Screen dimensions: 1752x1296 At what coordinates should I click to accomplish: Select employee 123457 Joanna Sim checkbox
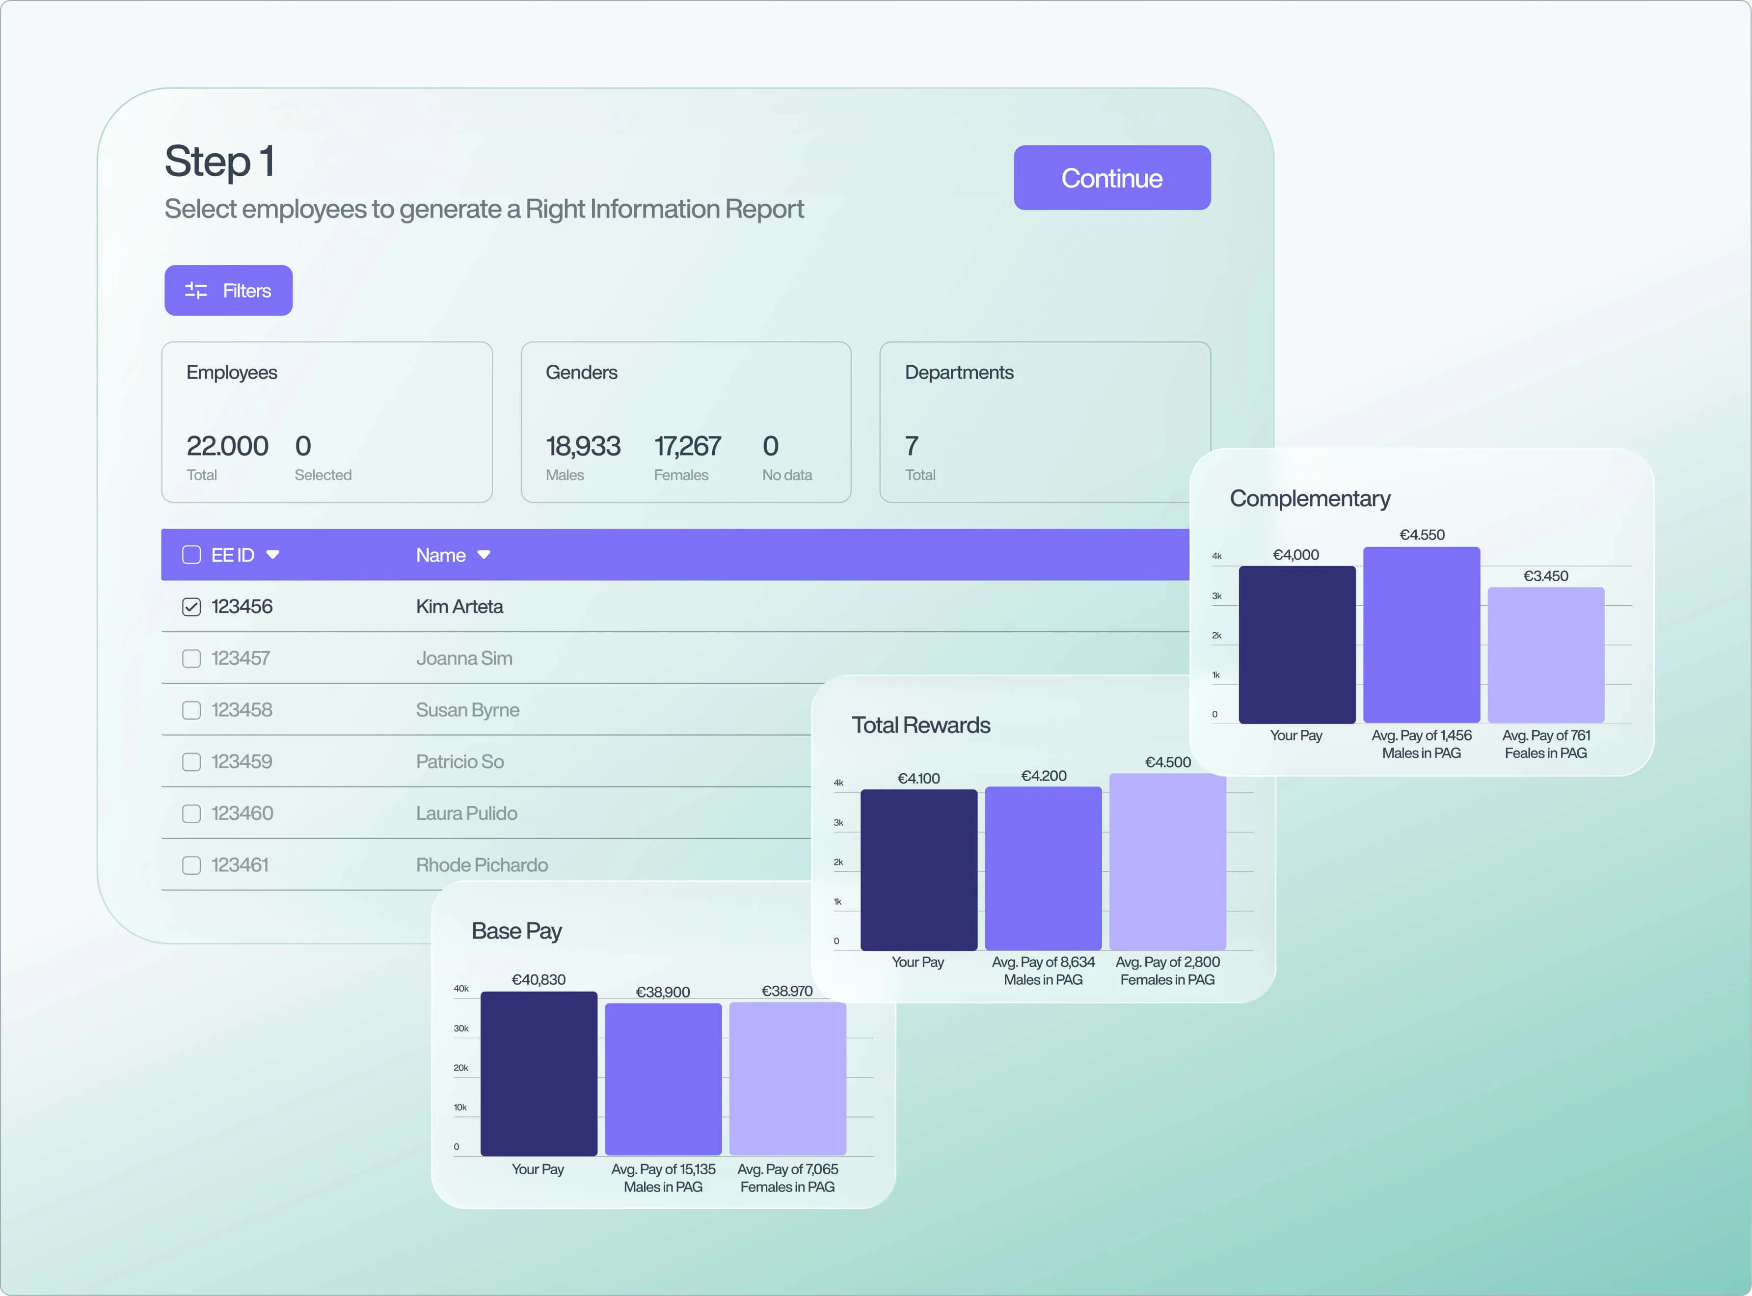191,658
